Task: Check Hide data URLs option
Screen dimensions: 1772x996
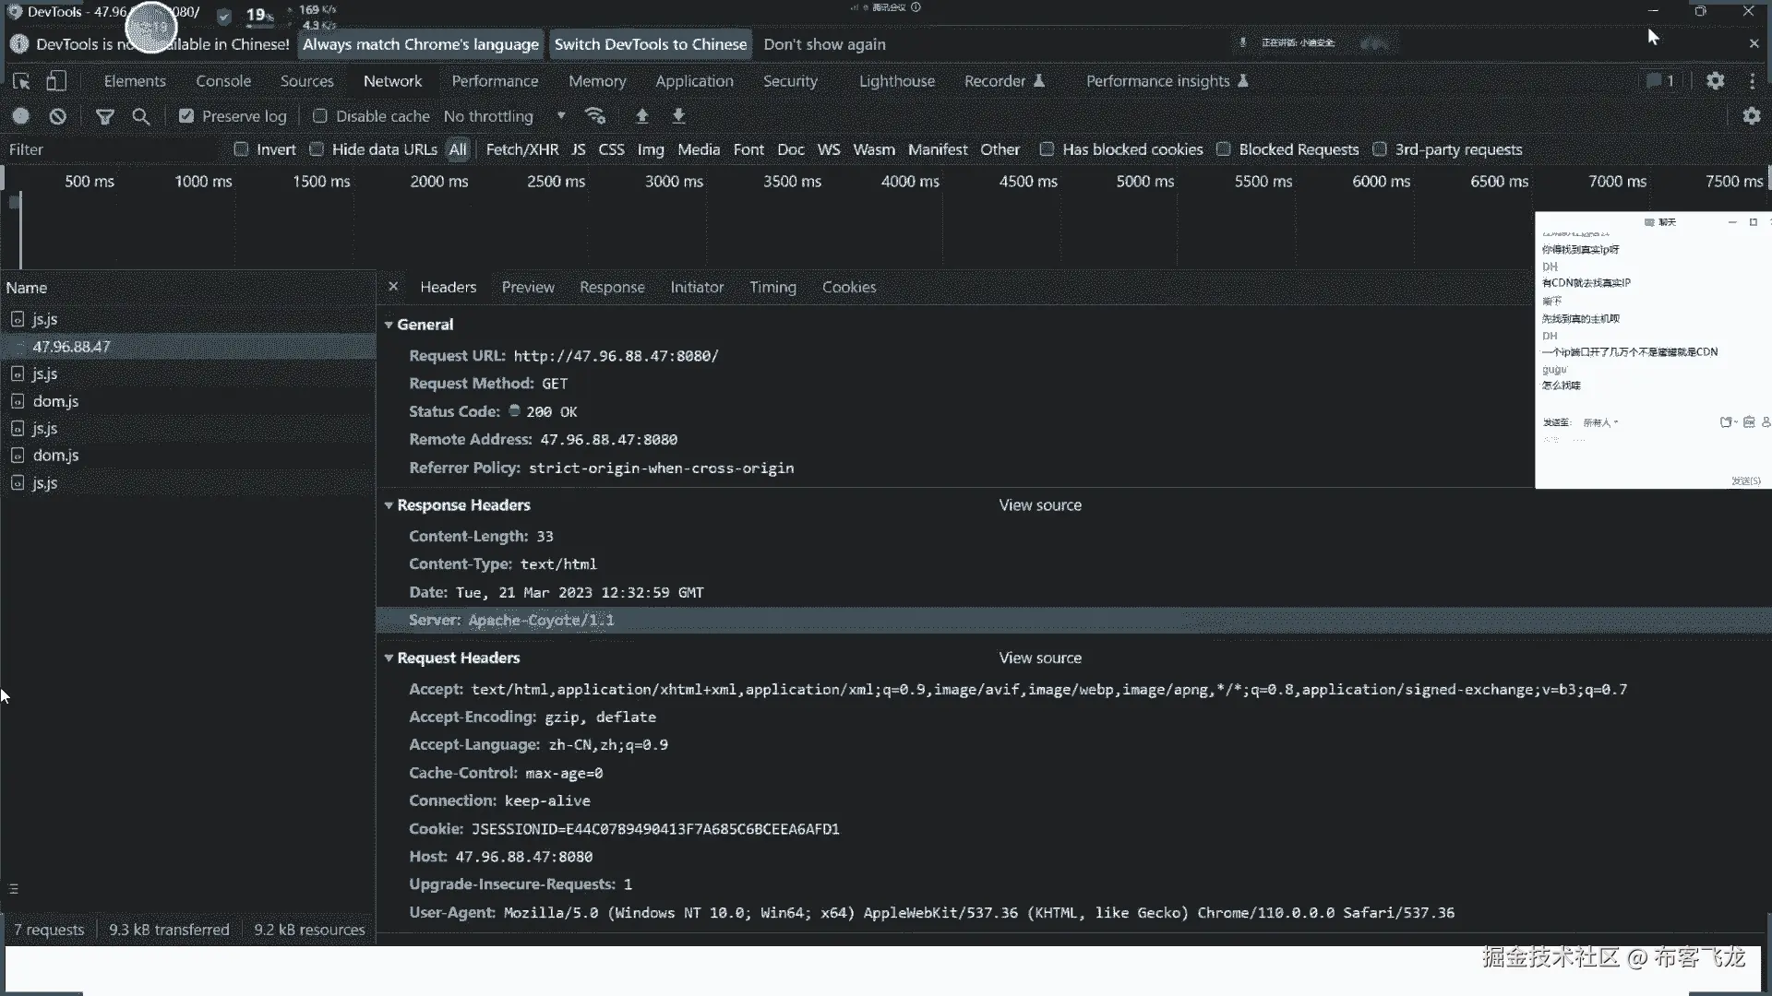Action: 317,149
